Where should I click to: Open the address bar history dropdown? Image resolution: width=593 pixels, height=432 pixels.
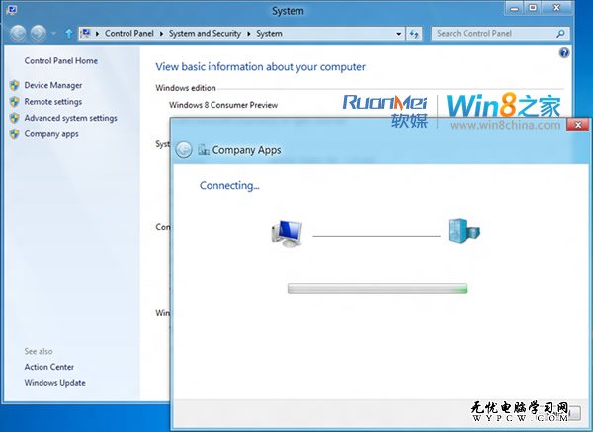click(x=399, y=34)
